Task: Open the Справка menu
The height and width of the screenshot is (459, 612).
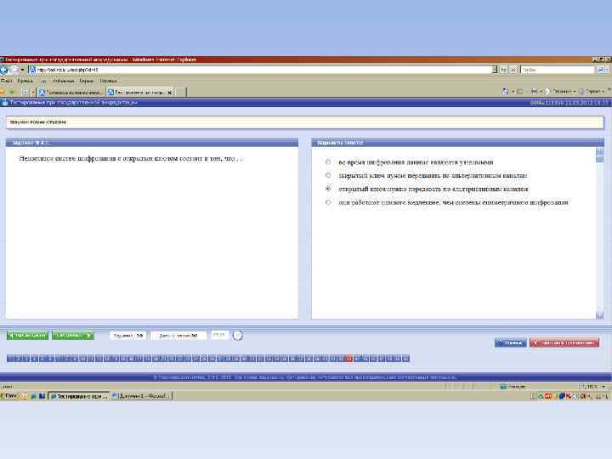Action: [108, 81]
